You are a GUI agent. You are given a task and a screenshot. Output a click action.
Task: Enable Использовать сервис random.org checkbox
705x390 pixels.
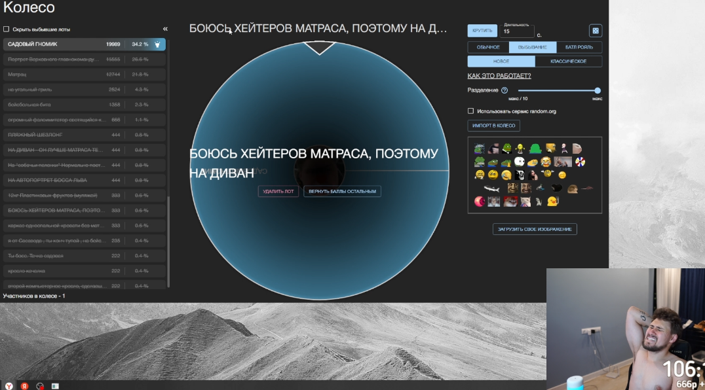[470, 111]
